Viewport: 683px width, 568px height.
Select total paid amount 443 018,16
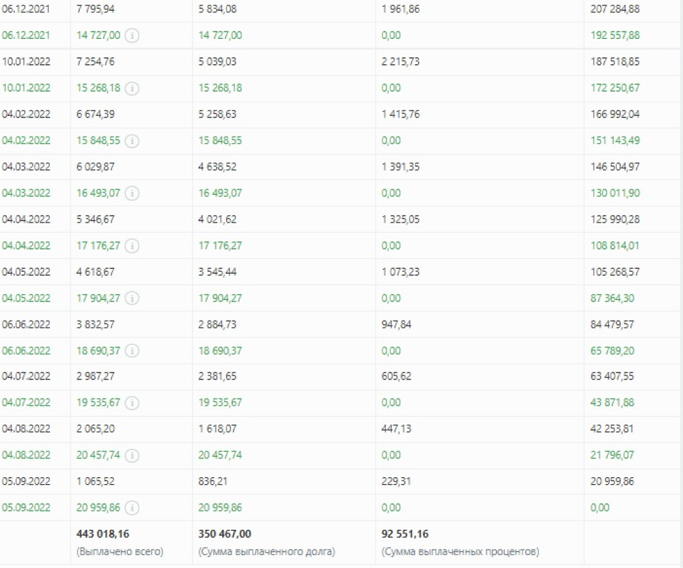click(x=103, y=534)
